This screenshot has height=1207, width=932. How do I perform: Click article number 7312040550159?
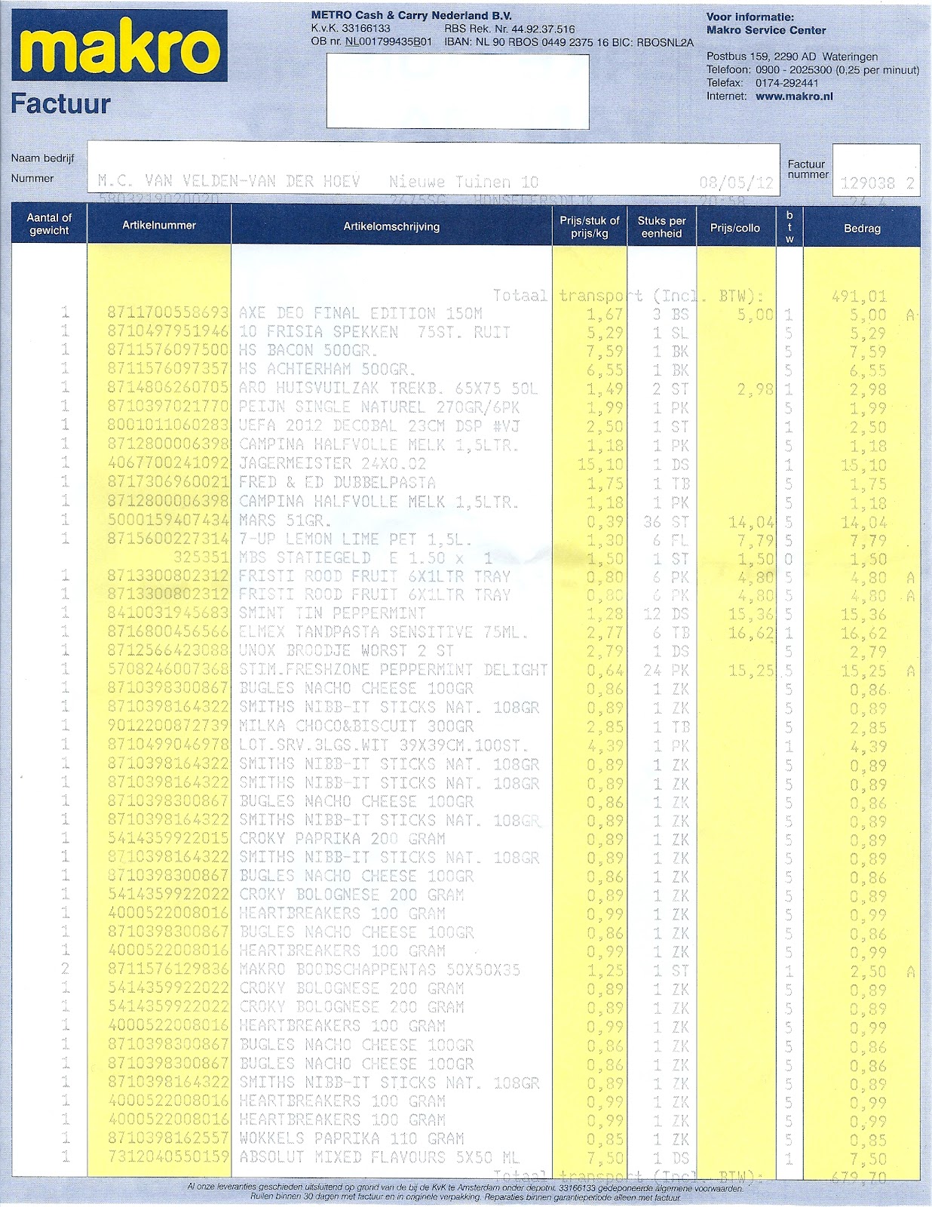(x=167, y=1157)
